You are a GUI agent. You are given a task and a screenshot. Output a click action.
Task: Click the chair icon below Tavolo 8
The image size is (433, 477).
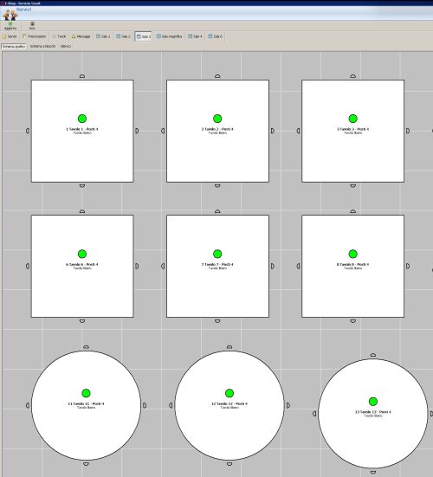point(352,321)
